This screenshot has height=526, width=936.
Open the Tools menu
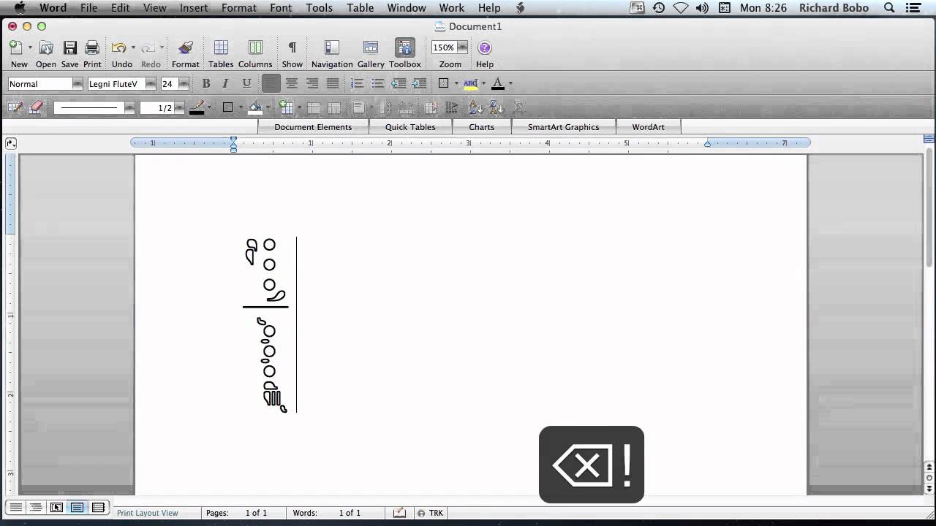tap(319, 8)
